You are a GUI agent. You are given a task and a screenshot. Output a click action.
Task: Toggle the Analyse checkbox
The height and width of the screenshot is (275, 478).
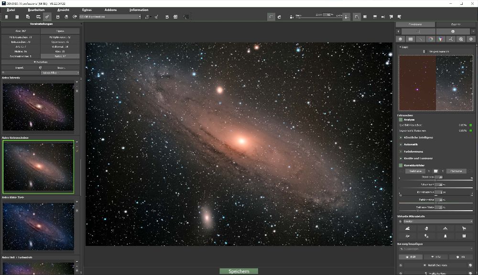pyautogui.click(x=401, y=120)
